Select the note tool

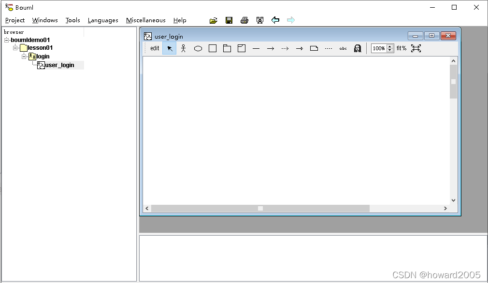pos(314,48)
